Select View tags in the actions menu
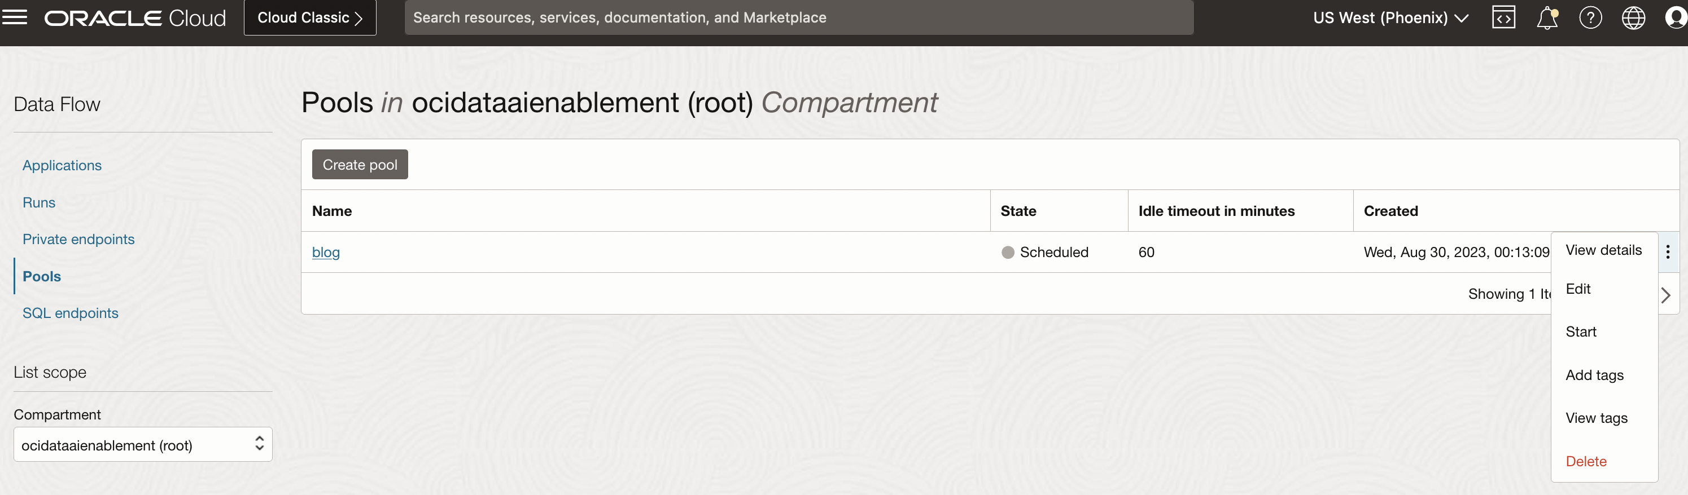This screenshot has width=1688, height=495. click(1597, 418)
